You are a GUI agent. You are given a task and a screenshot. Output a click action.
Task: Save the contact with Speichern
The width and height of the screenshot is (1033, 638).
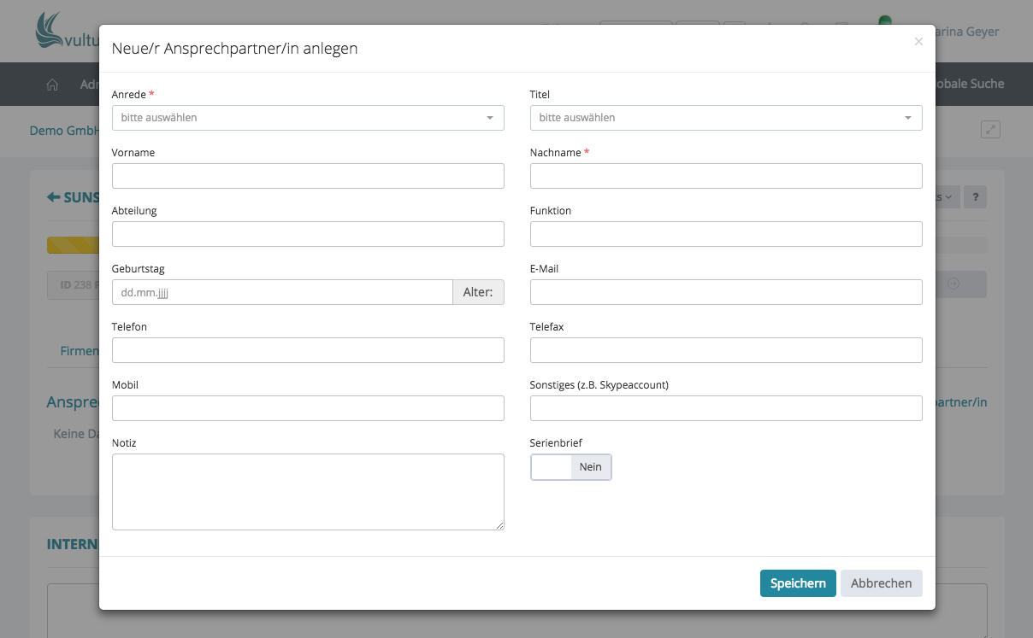798,583
